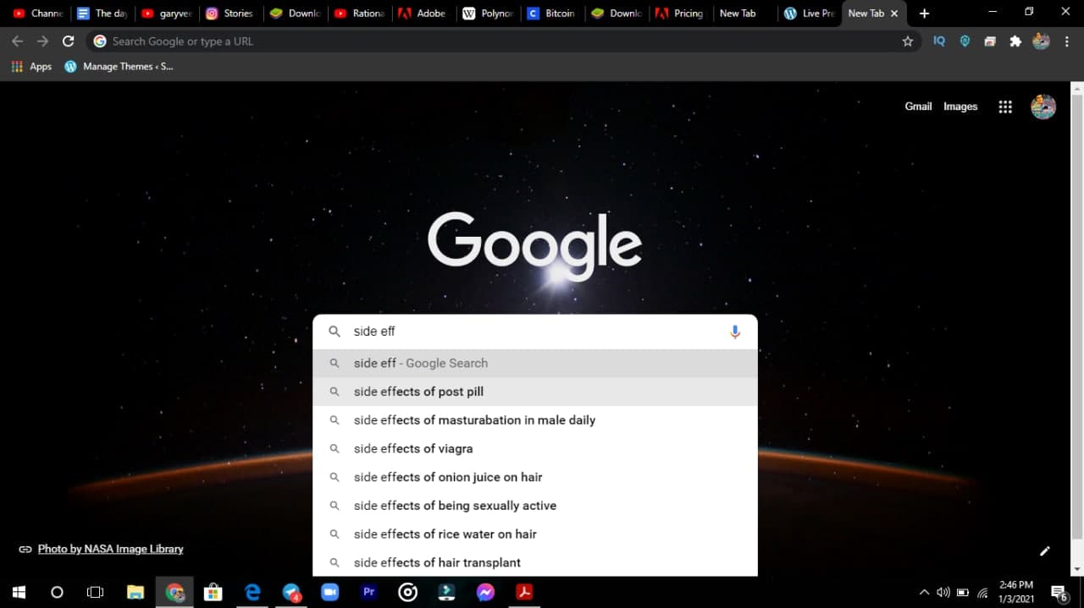This screenshot has width=1084, height=608.
Task: Click the taskbar clock showing 2:46 PM
Action: [1016, 592]
